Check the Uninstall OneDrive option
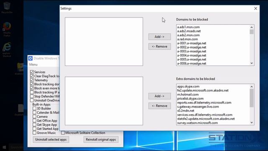 32,100
